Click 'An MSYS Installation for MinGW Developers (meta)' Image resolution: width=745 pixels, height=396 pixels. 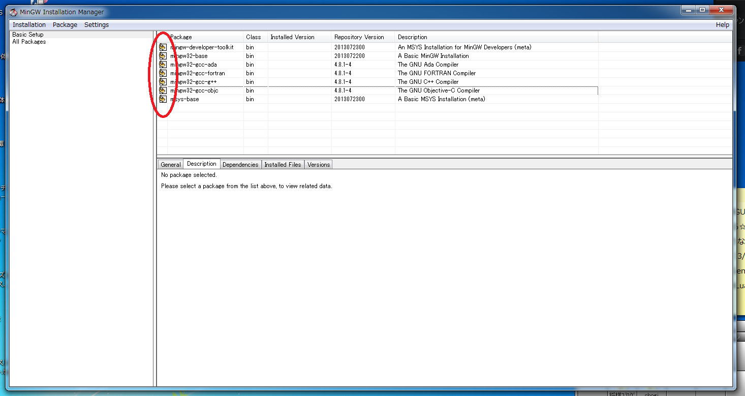click(x=464, y=47)
